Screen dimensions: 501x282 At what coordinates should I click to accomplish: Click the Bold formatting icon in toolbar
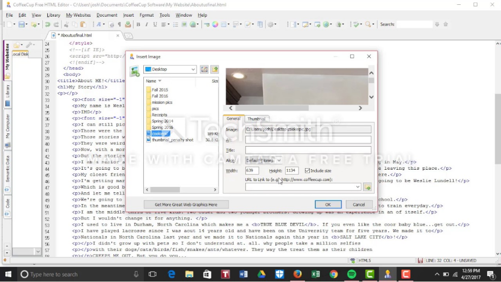click(x=138, y=24)
